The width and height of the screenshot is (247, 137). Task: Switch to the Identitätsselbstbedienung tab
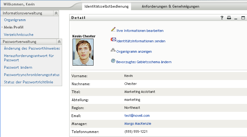tap(106, 6)
